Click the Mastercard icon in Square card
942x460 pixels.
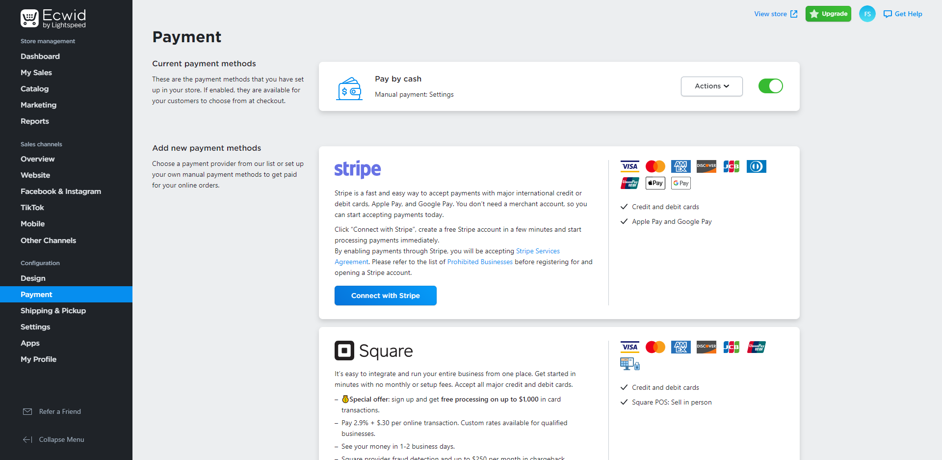point(655,347)
